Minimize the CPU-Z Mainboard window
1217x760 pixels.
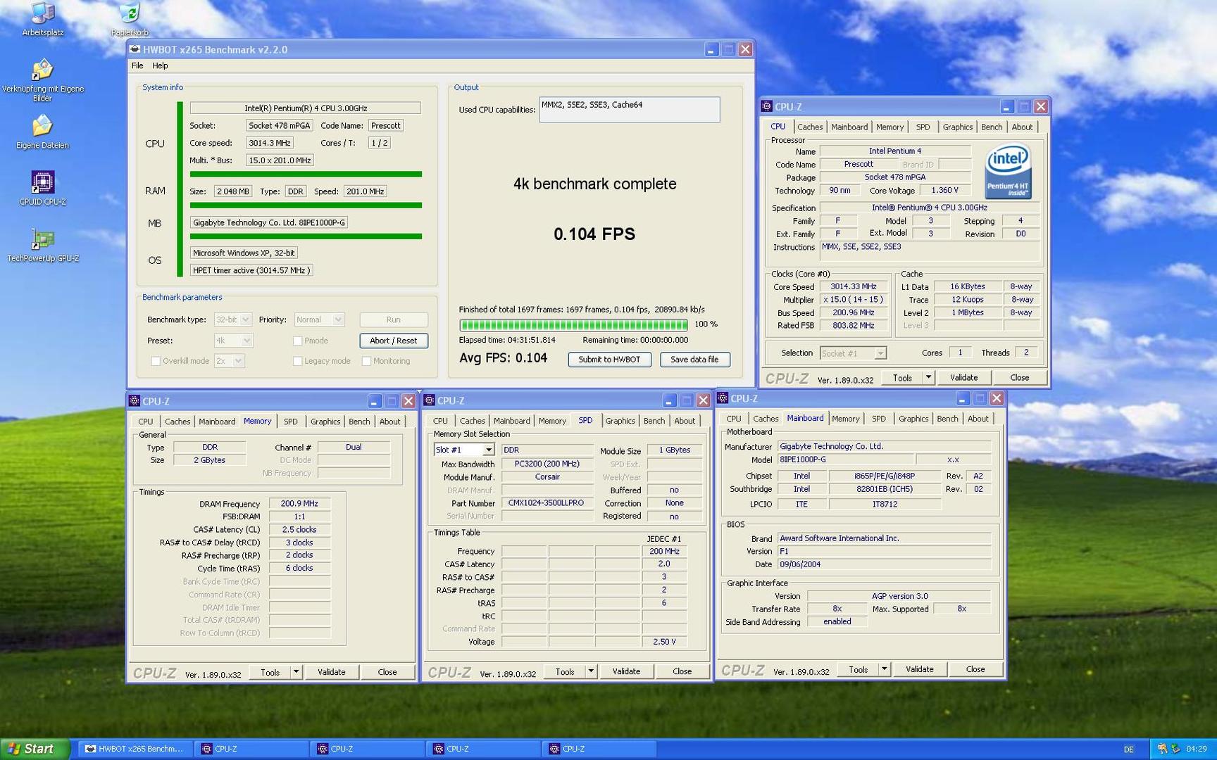pos(963,398)
